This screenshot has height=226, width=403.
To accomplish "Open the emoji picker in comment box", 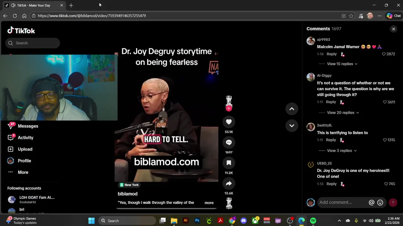I will pyautogui.click(x=380, y=202).
